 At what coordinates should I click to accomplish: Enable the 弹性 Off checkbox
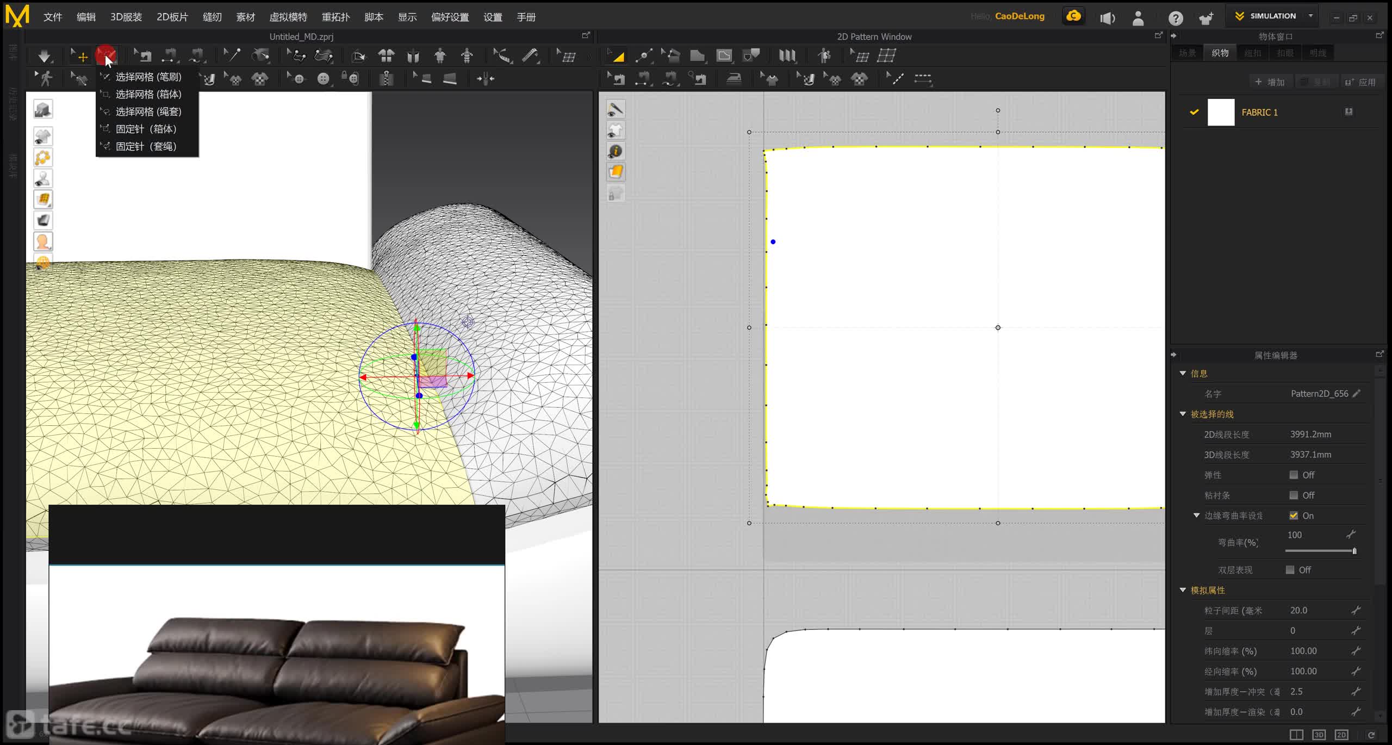pyautogui.click(x=1294, y=475)
